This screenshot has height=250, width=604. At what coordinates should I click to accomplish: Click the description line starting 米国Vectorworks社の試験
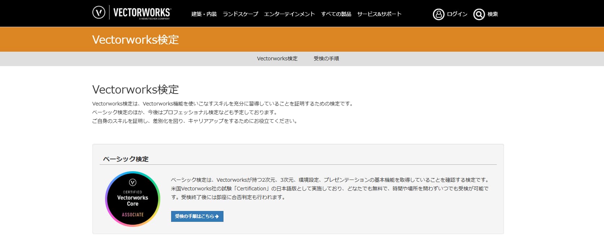(330, 189)
